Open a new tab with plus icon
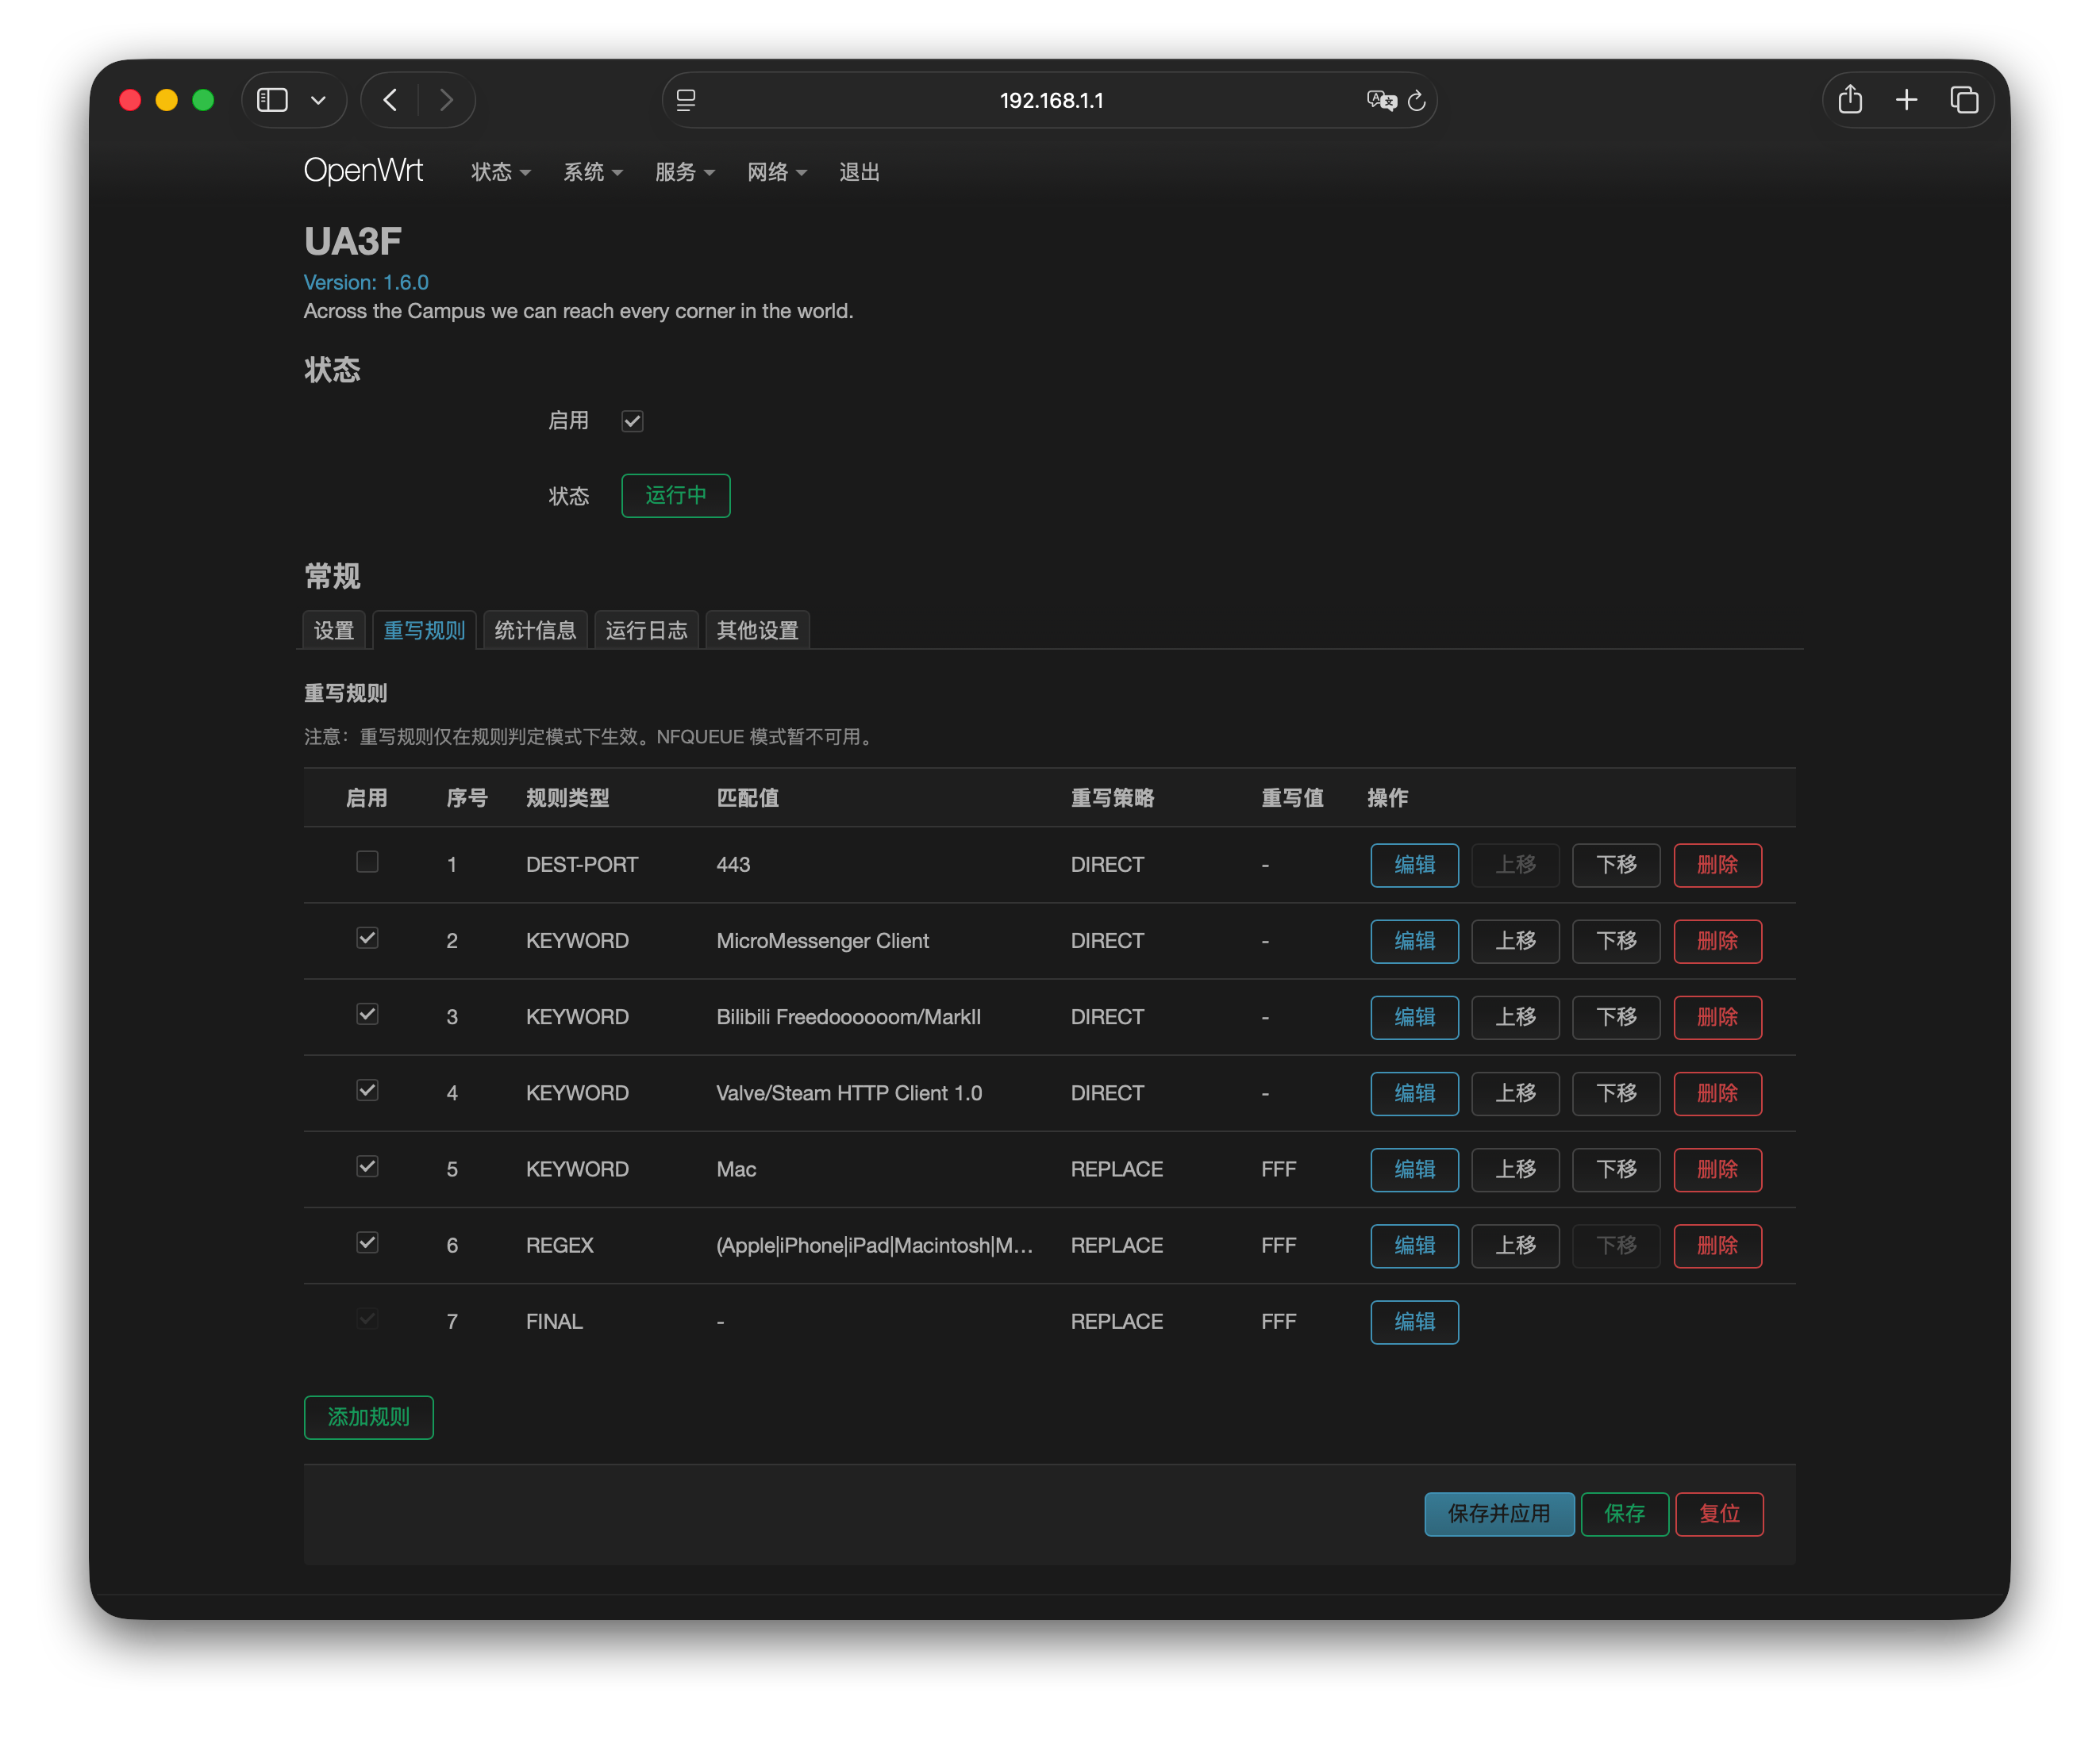This screenshot has width=2100, height=1739. pos(1906,100)
